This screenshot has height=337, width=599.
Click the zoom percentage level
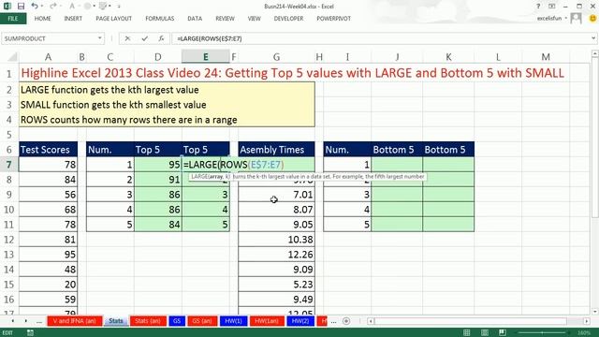tap(584, 333)
